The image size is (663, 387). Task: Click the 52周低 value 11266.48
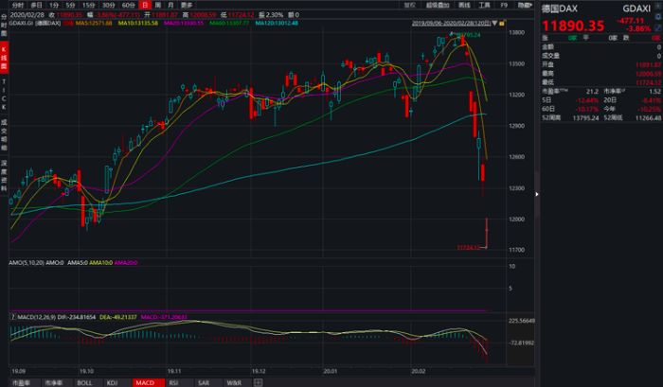click(648, 118)
